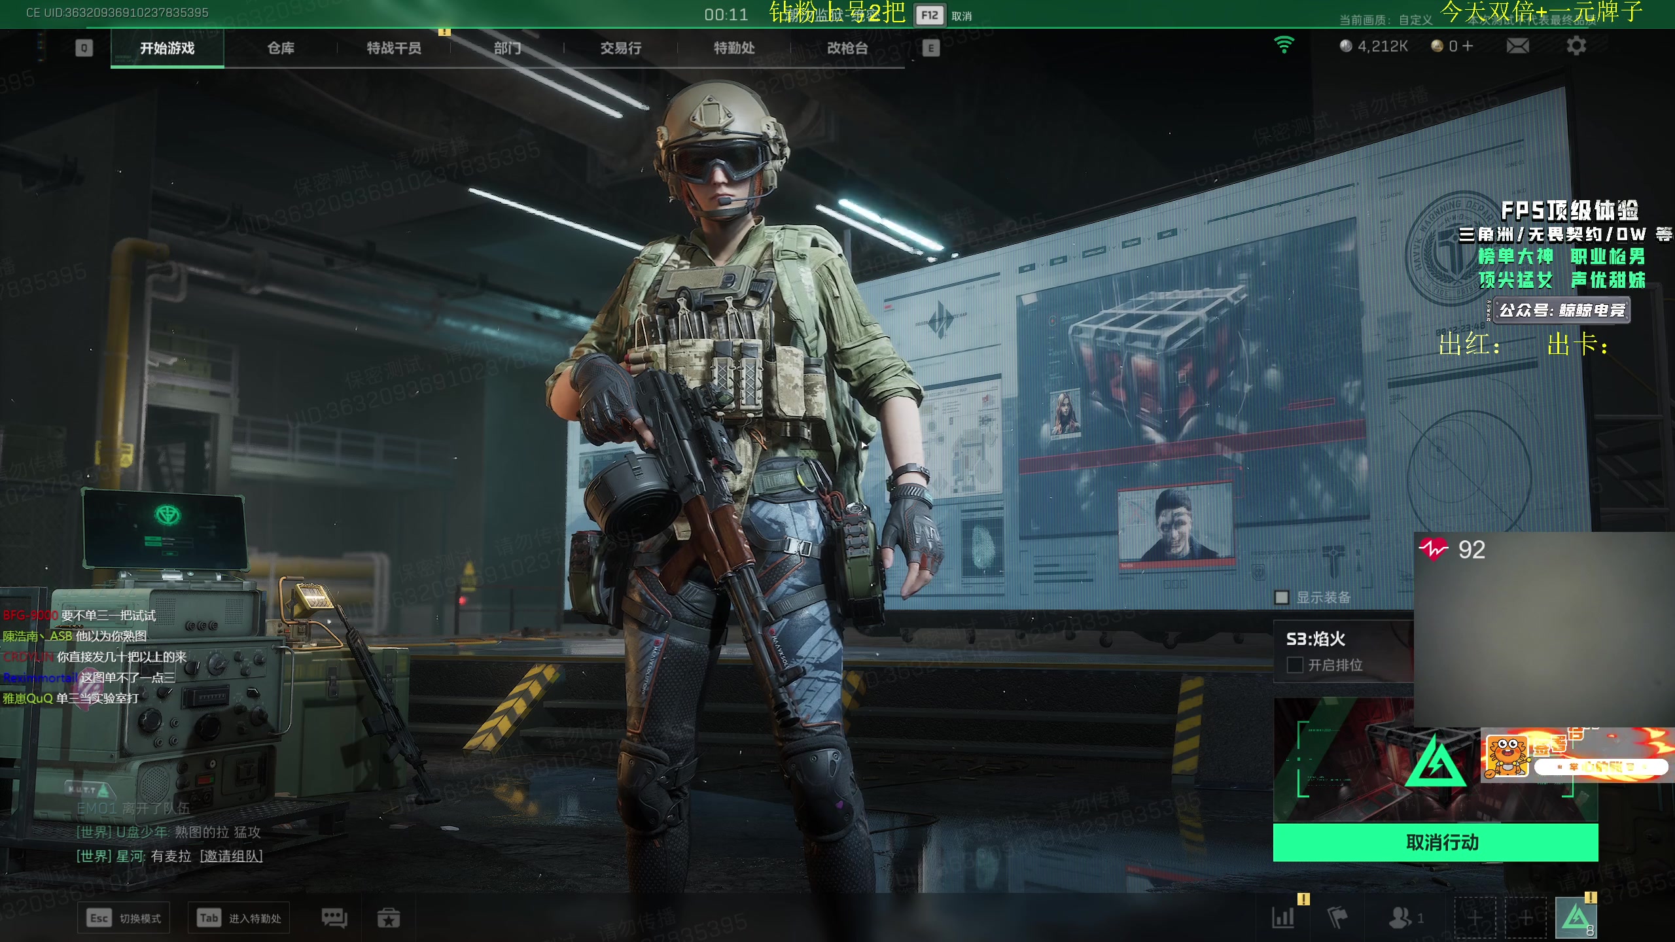Add teammate in first empty slot

click(x=1475, y=918)
